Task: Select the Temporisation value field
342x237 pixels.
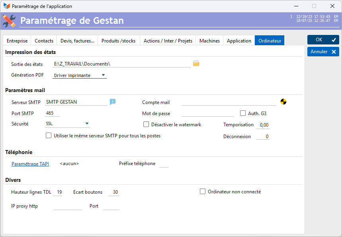Action: pos(263,125)
